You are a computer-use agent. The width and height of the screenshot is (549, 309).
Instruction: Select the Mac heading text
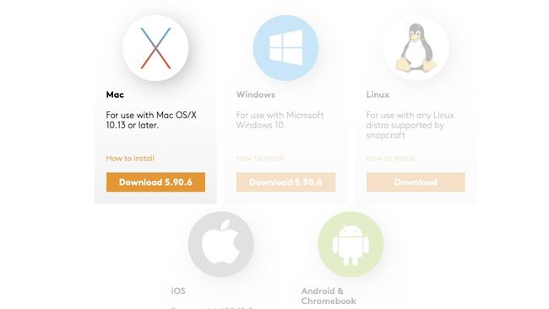[x=115, y=95]
